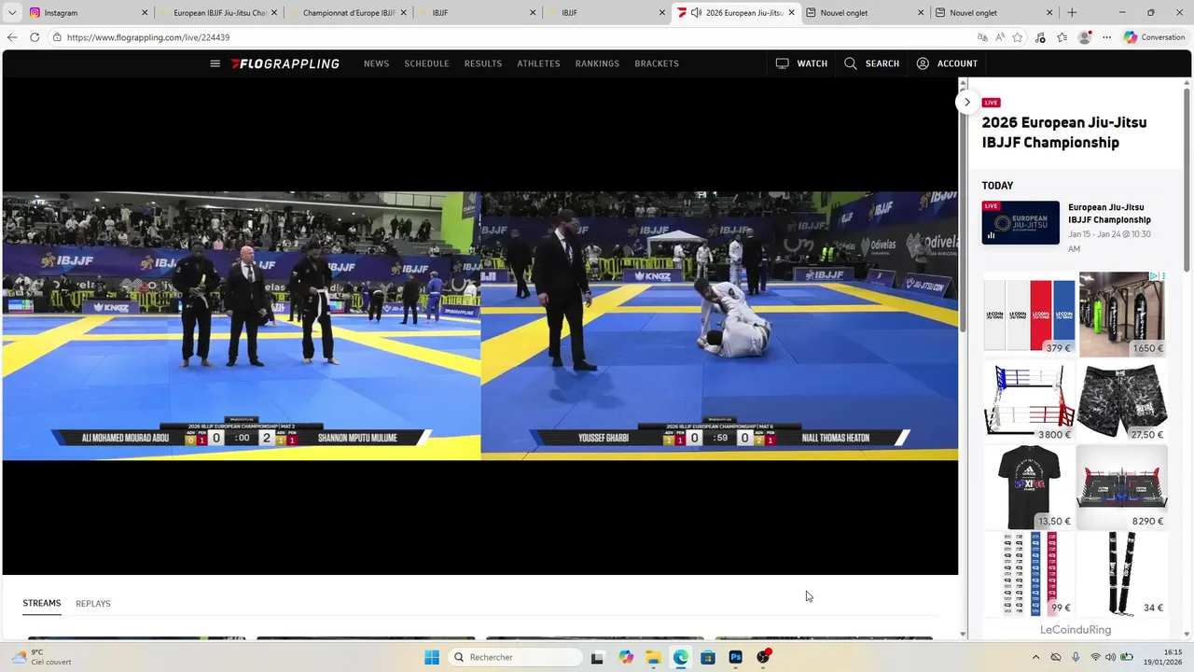Viewport: 1194px width, 672px height.
Task: Close the Instagram tab
Action: click(145, 13)
